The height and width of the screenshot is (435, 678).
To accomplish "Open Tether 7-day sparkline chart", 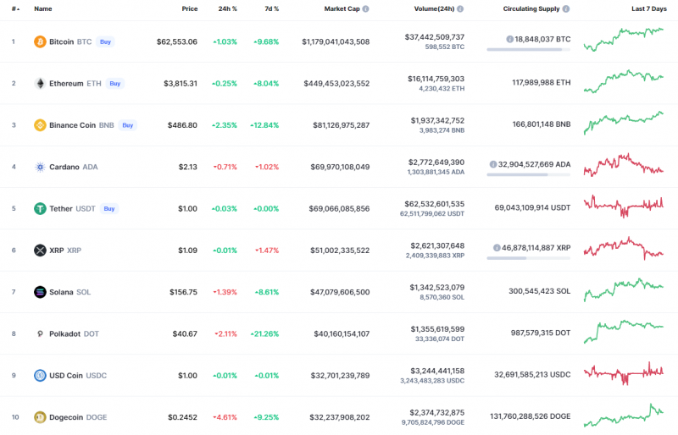I will point(624,206).
